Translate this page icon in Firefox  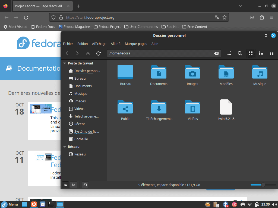click(x=217, y=17)
